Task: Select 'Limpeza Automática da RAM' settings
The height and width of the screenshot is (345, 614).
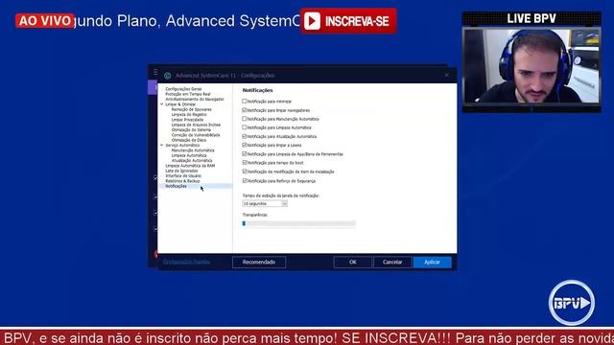Action: [x=190, y=166]
